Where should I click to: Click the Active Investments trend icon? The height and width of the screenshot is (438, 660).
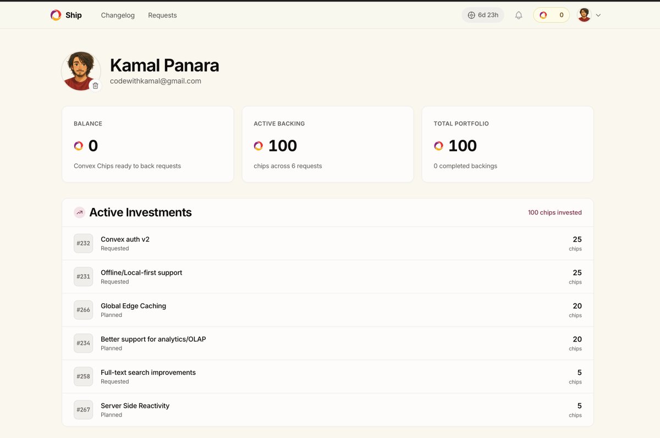coord(80,212)
